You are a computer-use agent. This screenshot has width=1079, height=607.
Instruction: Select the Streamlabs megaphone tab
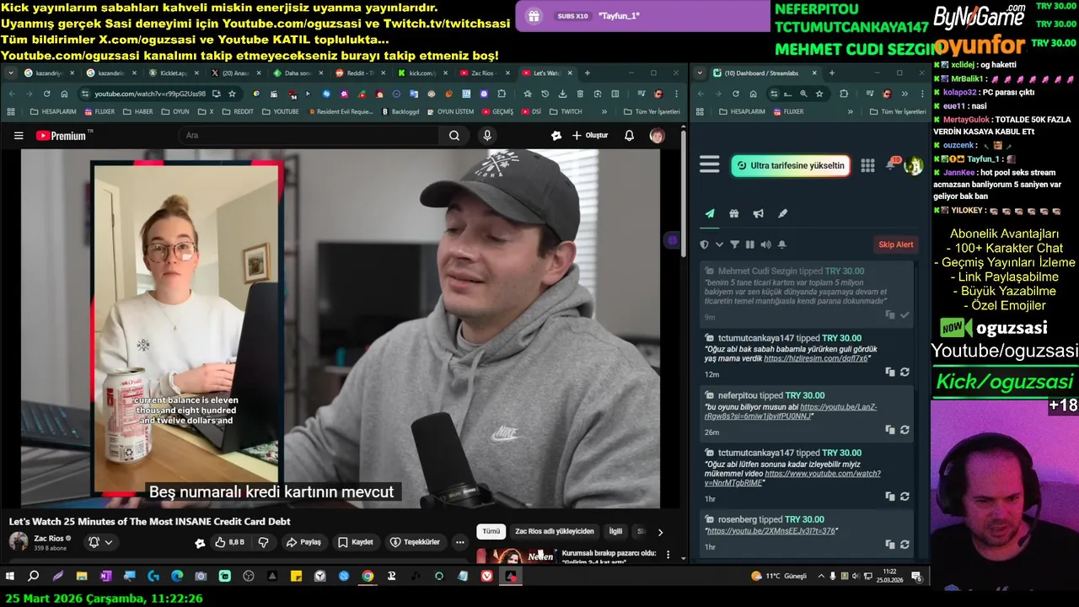[759, 214]
